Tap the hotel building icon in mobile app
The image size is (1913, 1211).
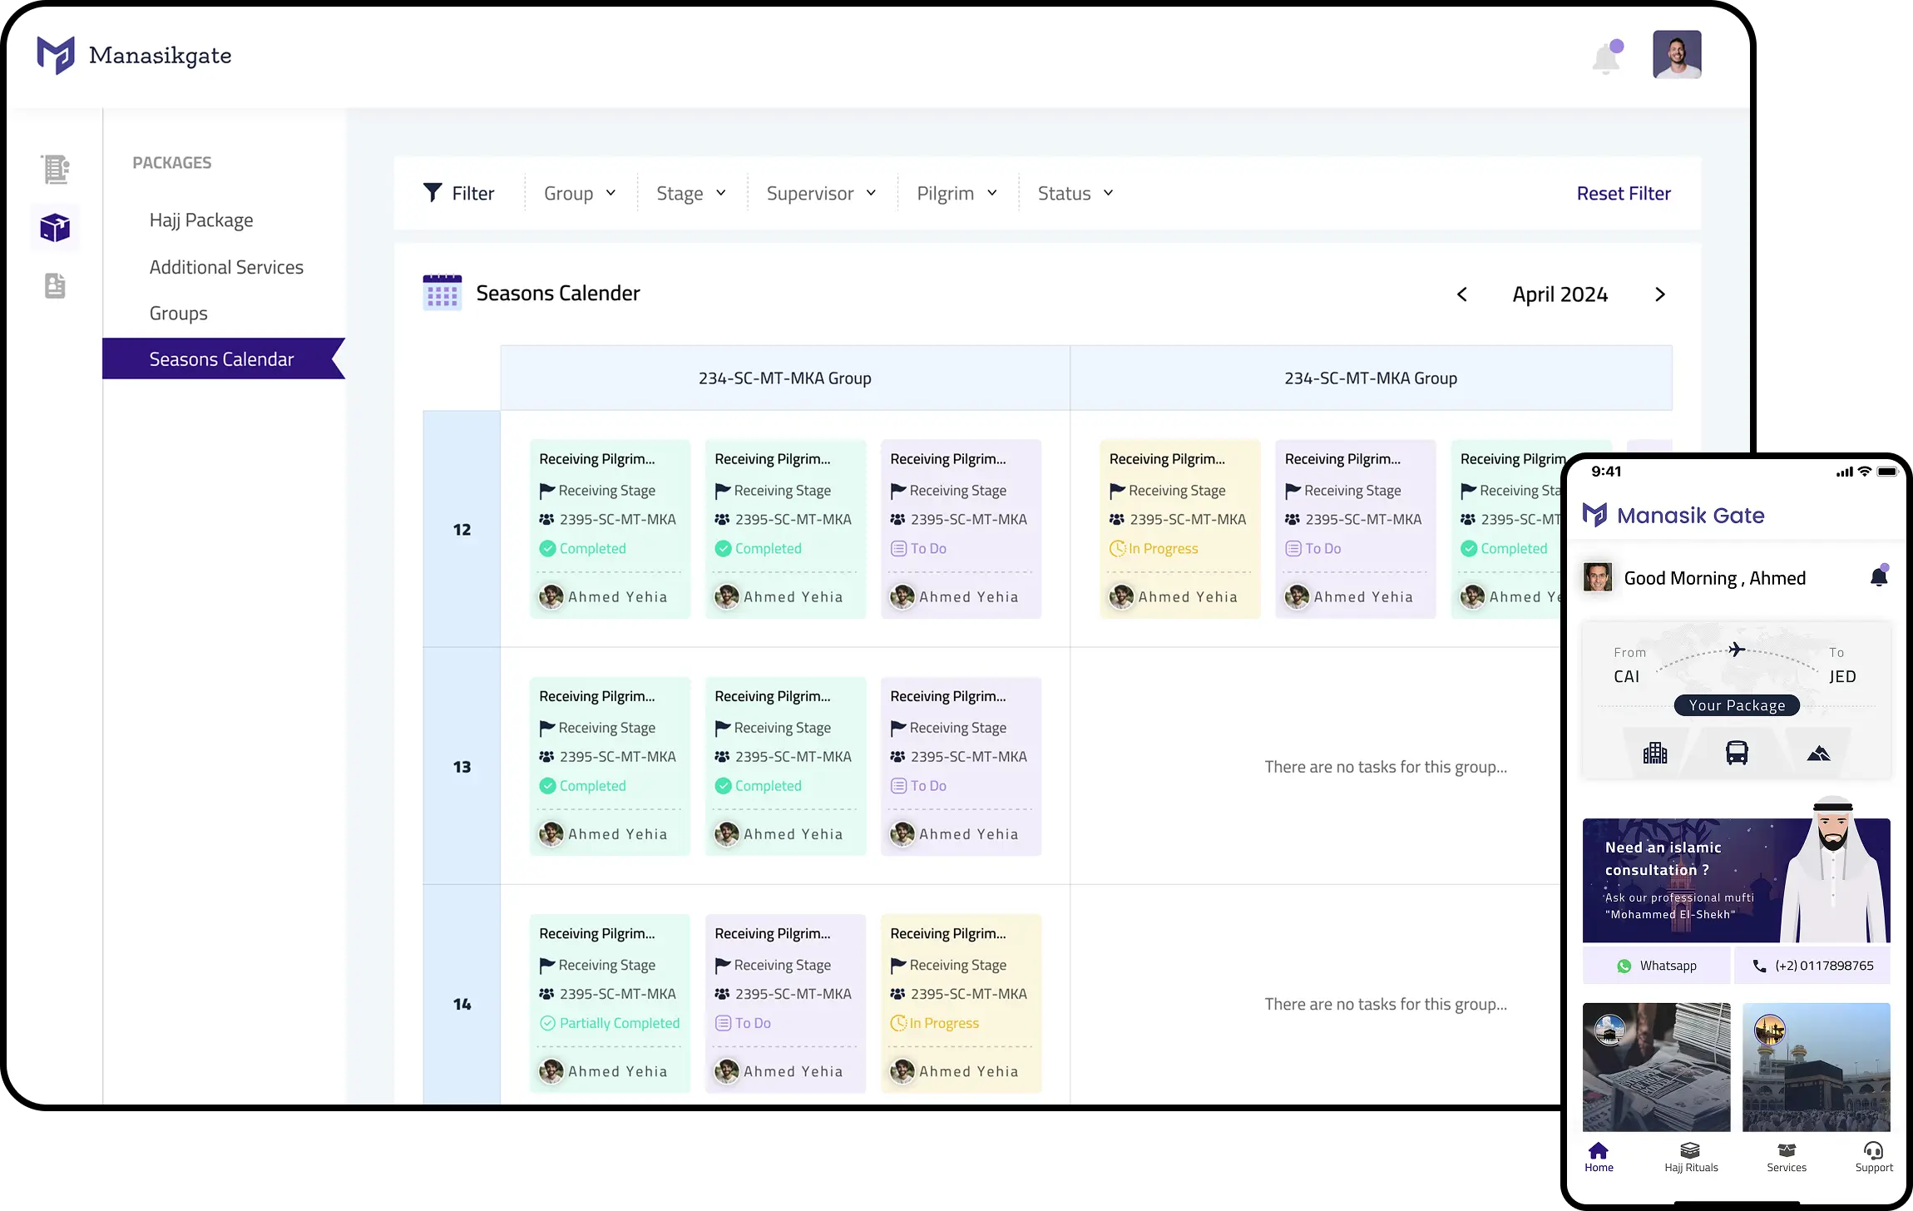(1654, 753)
